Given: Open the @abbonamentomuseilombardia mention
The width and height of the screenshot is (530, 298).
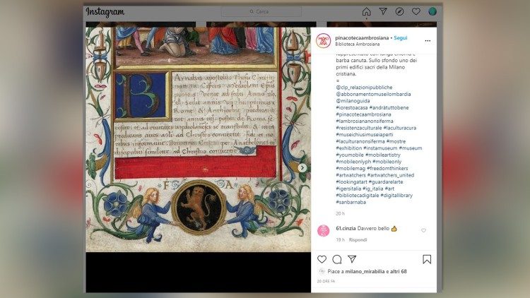Looking at the screenshot, I should [x=373, y=94].
